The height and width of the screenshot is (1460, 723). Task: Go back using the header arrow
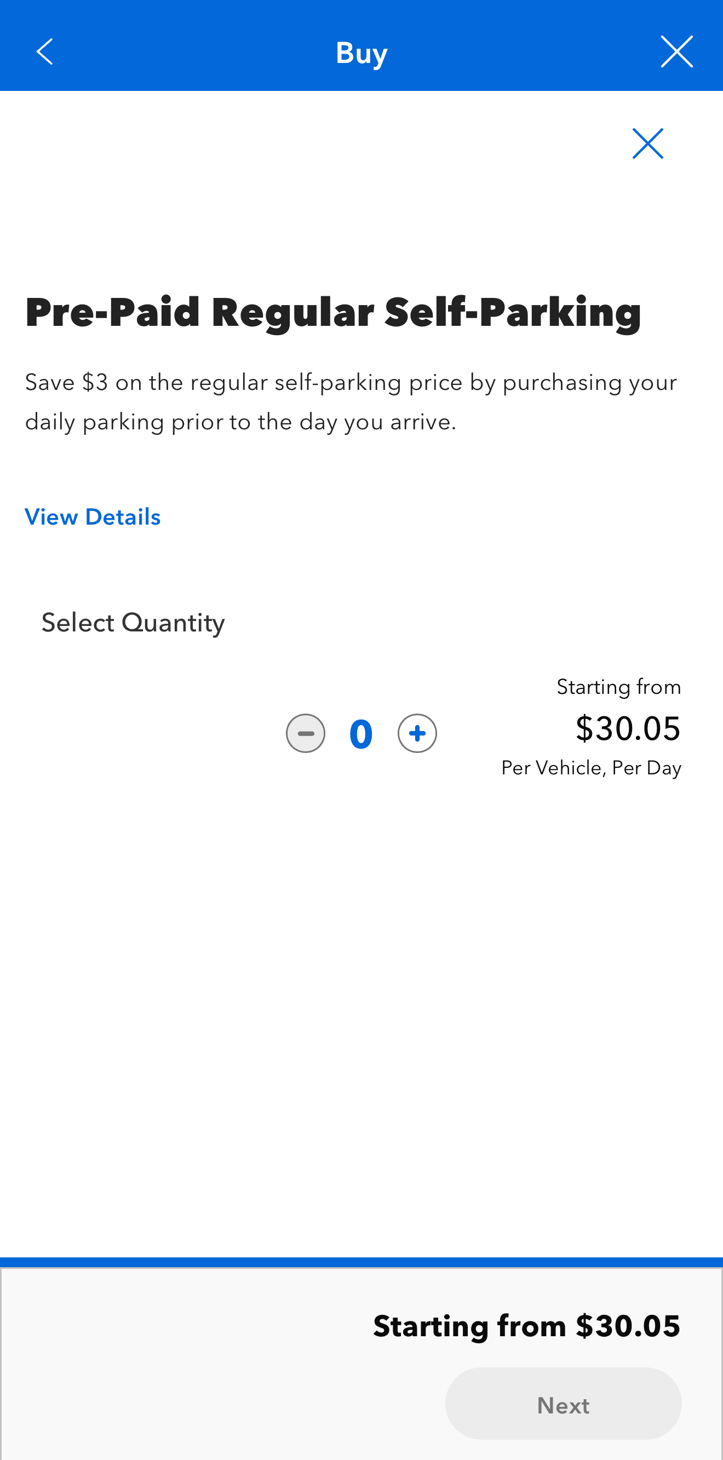44,51
